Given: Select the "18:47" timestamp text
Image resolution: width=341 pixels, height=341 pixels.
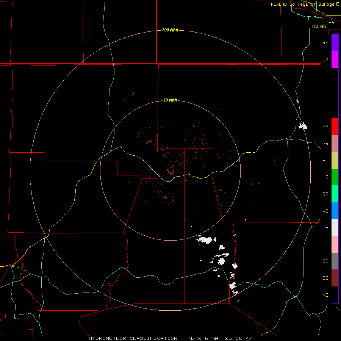Looking at the screenshot, I should (x=244, y=338).
